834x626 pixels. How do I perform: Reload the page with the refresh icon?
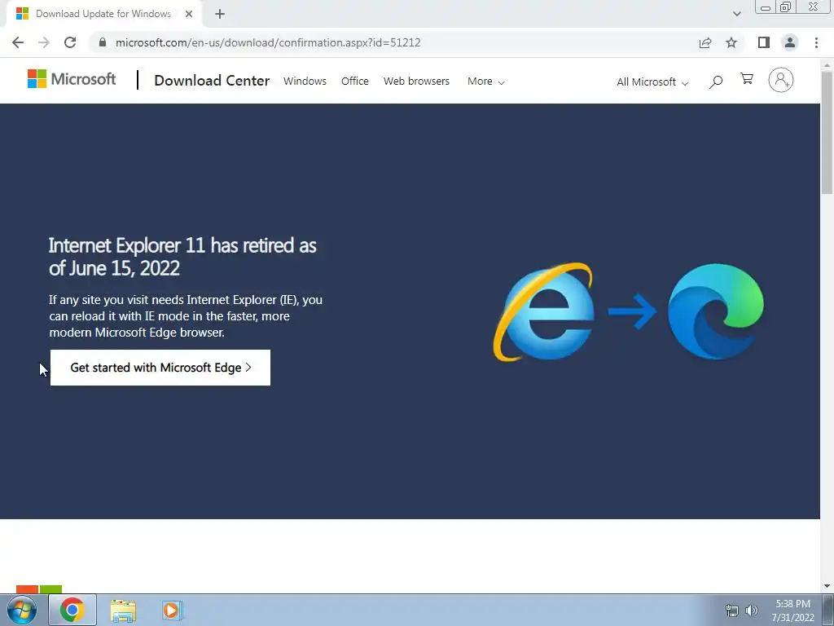pos(70,42)
